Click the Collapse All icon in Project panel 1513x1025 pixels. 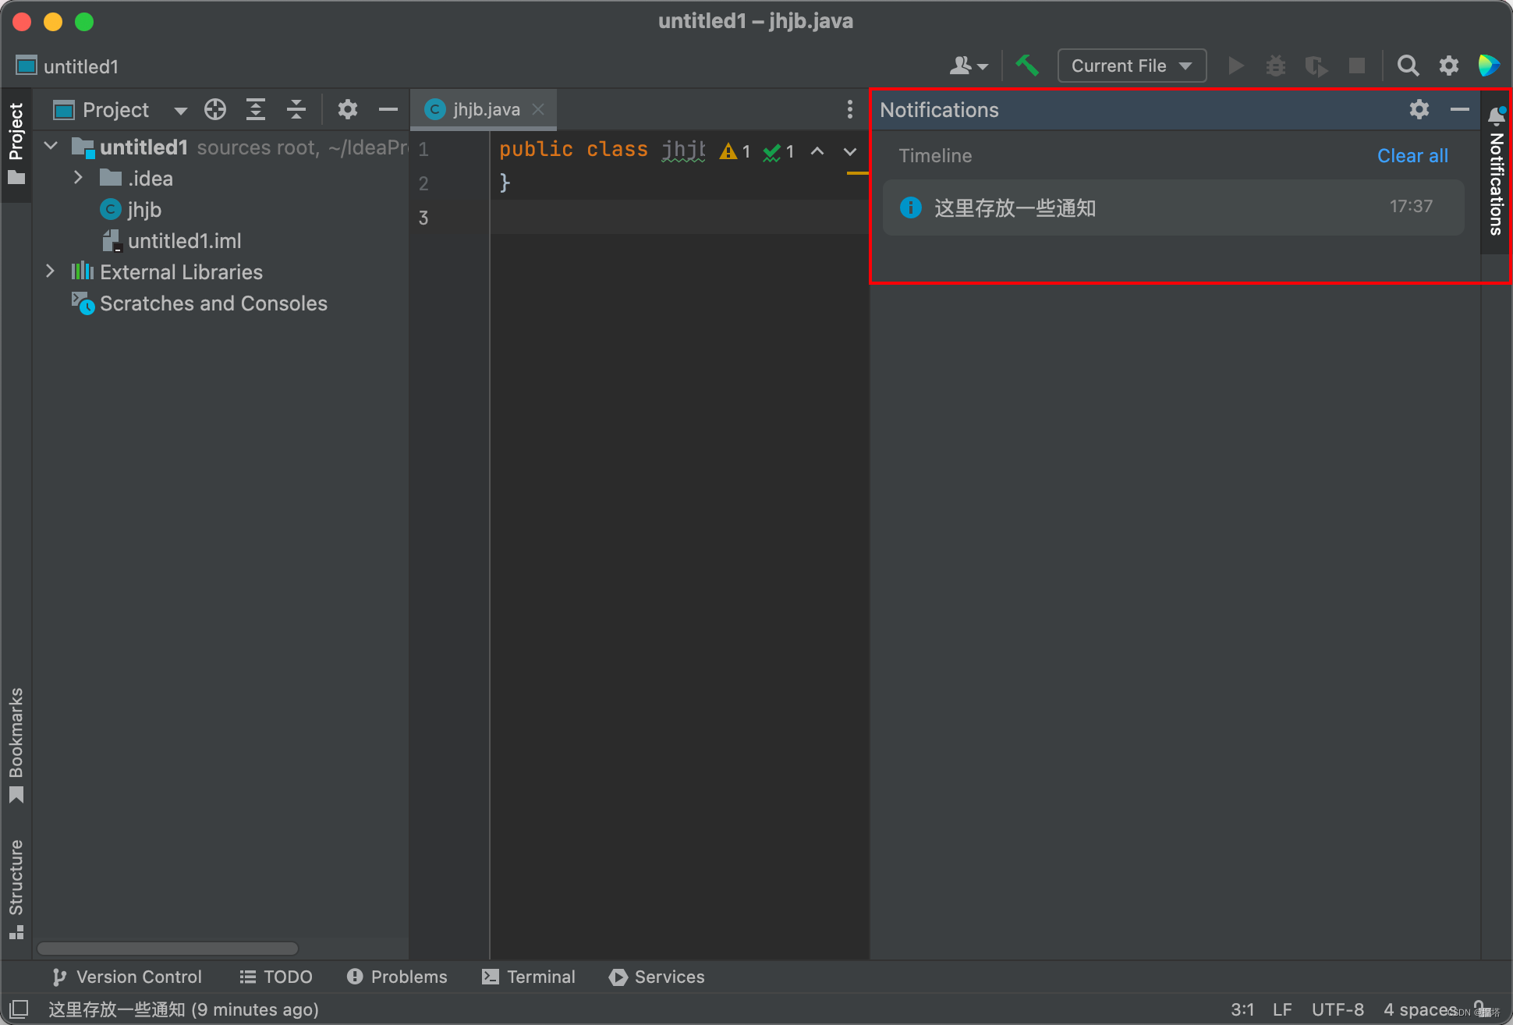pyautogui.click(x=296, y=109)
